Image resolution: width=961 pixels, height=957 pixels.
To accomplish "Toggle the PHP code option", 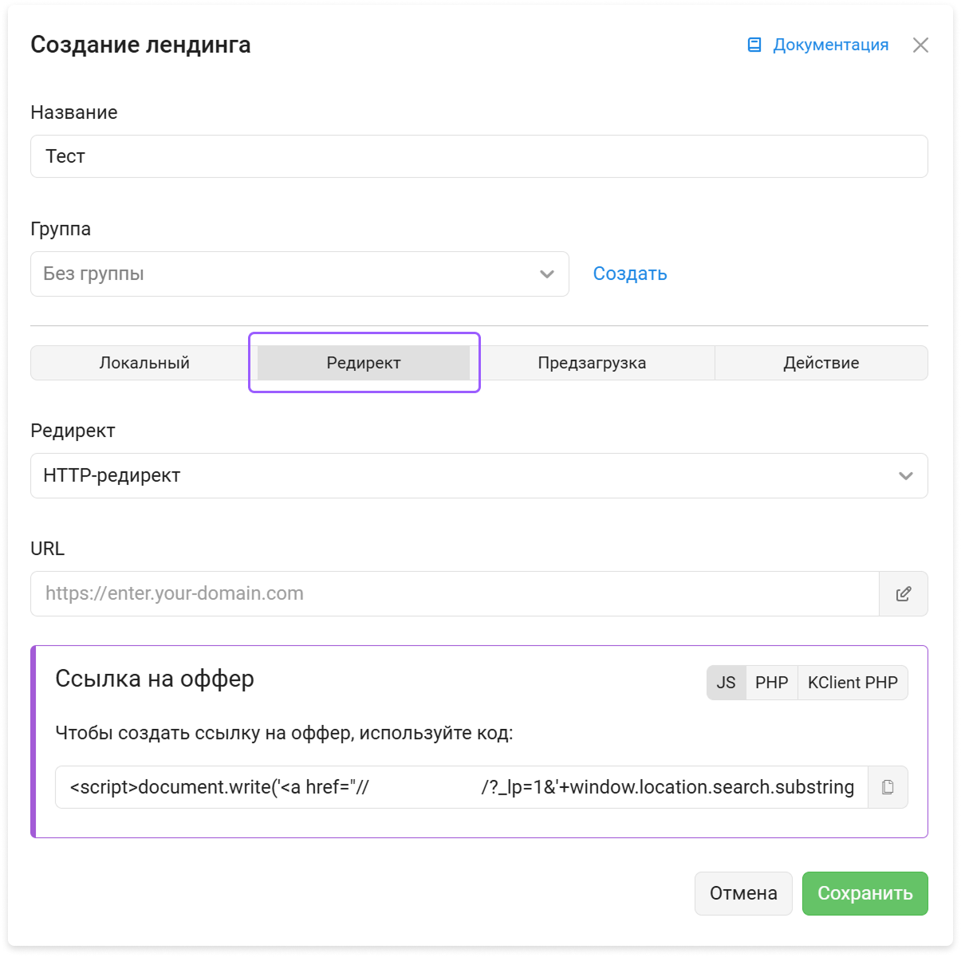I will pyautogui.click(x=771, y=683).
